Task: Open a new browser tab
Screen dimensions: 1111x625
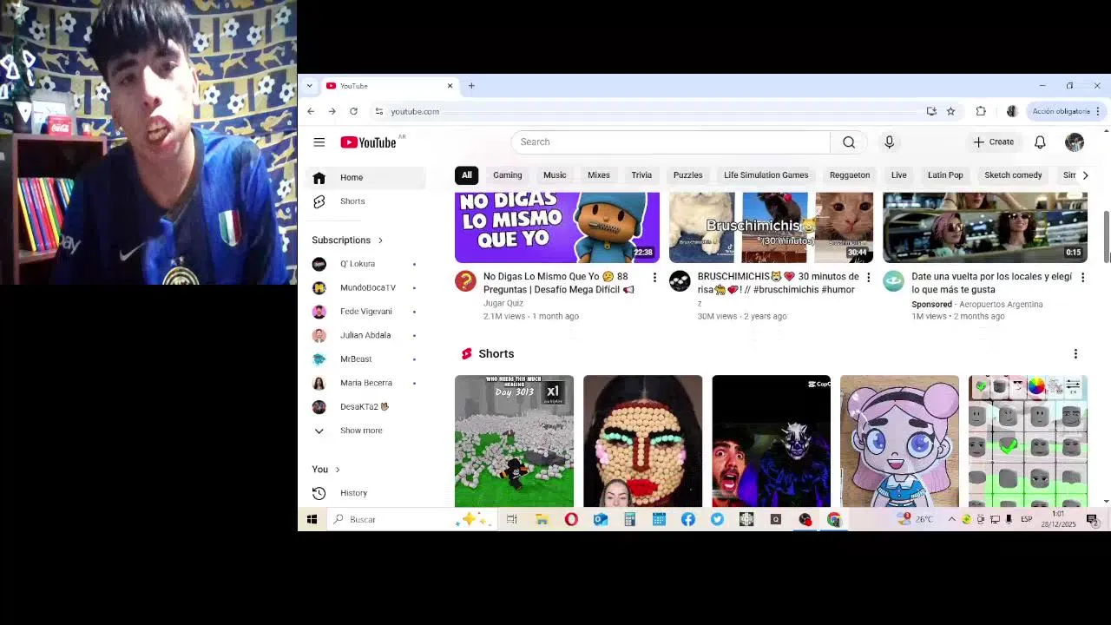Action: tap(471, 86)
